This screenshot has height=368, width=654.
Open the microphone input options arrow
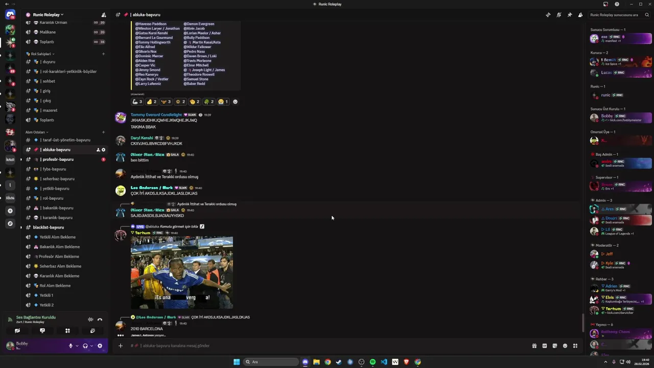pos(77,346)
